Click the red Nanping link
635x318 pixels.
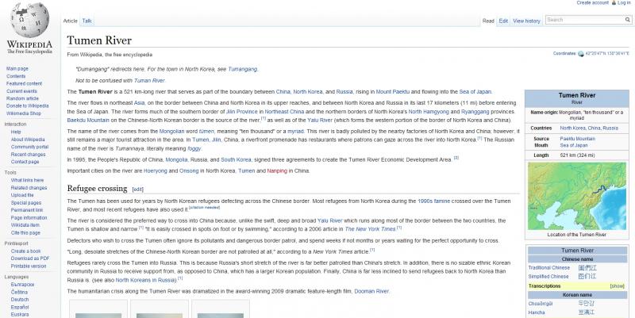coord(277,171)
